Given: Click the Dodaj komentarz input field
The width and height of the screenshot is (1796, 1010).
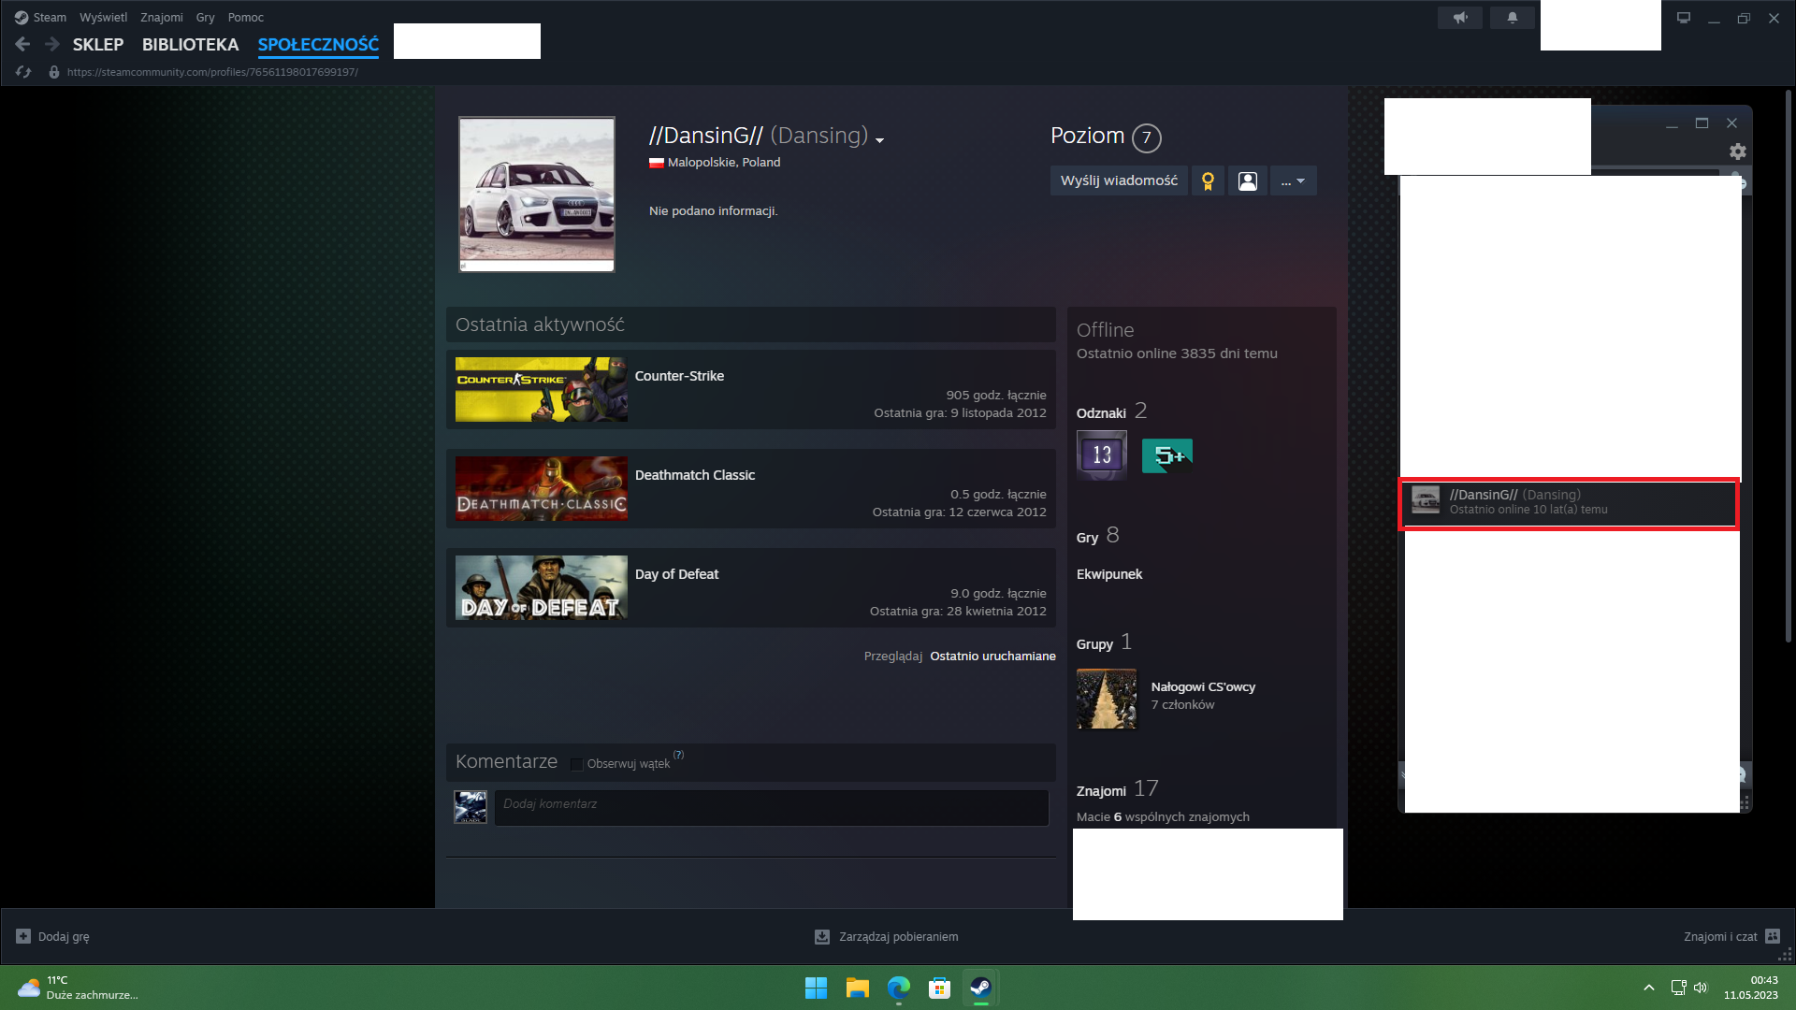Looking at the screenshot, I should pyautogui.click(x=771, y=804).
